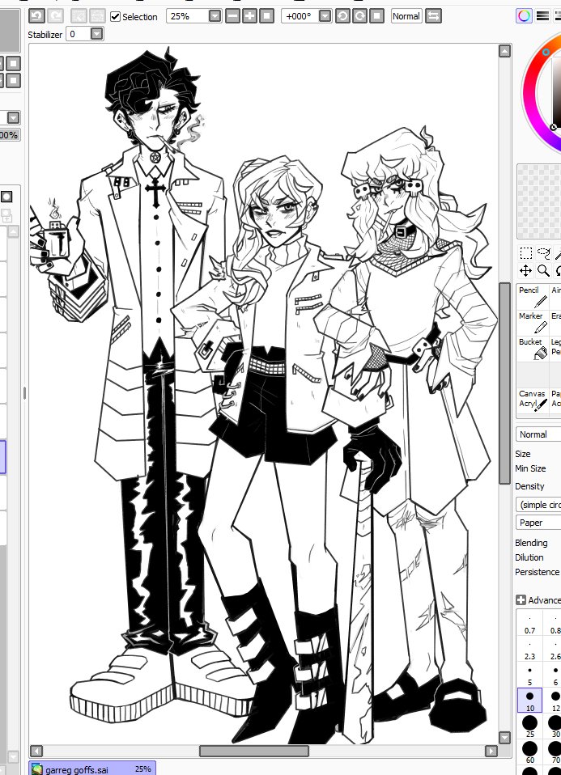This screenshot has width=561, height=775.
Task: Toggle the RGB slider panel icon
Action: [542, 16]
